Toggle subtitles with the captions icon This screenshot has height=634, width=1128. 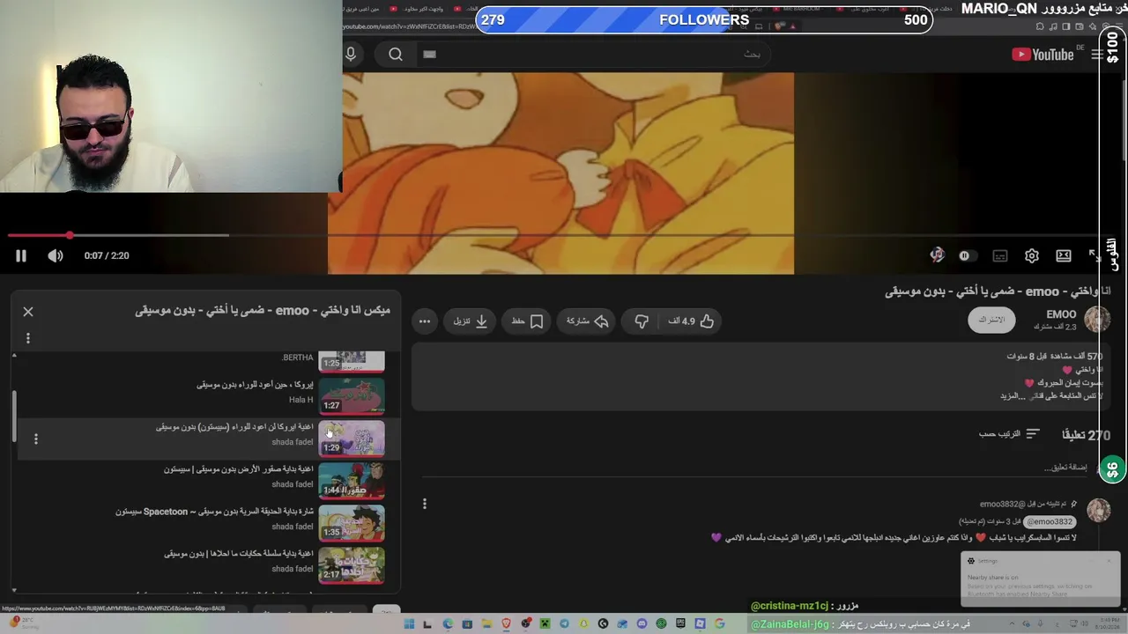pyautogui.click(x=999, y=255)
